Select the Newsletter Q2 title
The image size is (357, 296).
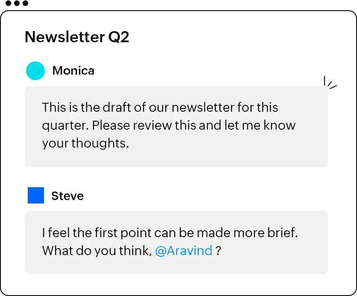pos(77,37)
